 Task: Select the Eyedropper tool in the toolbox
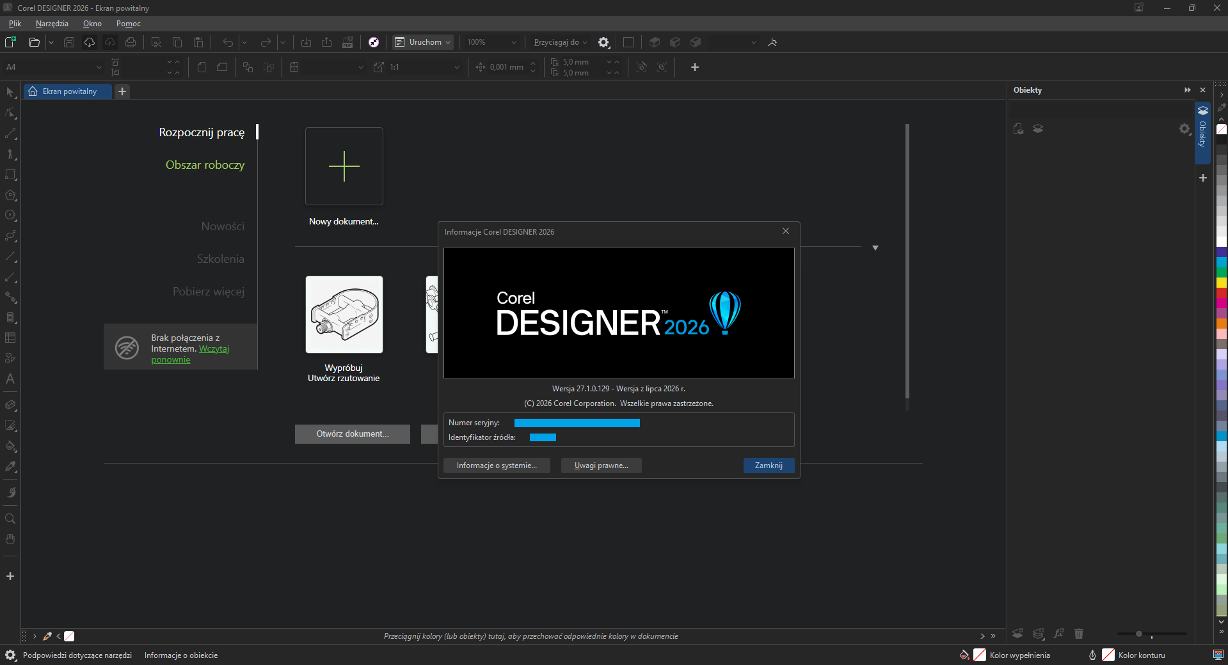tap(10, 467)
